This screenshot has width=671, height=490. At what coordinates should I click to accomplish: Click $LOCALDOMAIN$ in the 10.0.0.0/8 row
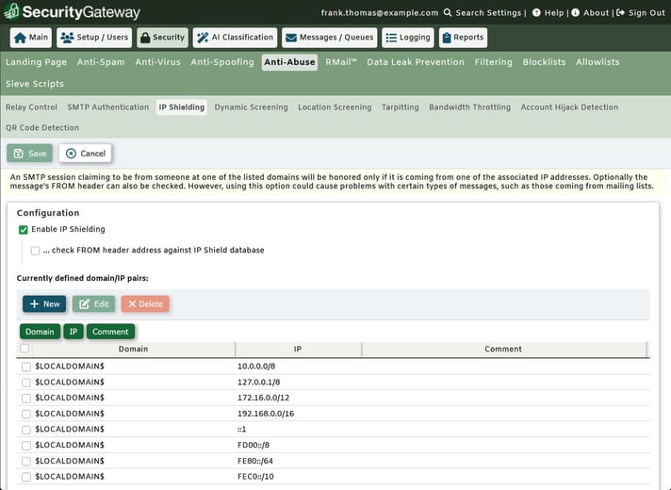(x=70, y=367)
